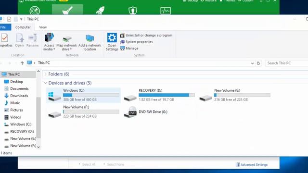Screen dimensions: 308x173
Task: Click the Windows (C:) usage bar
Action: tap(91, 95)
